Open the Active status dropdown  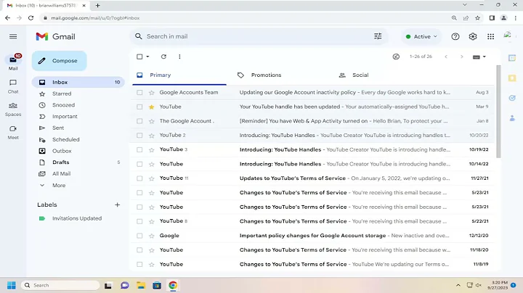tap(421, 36)
